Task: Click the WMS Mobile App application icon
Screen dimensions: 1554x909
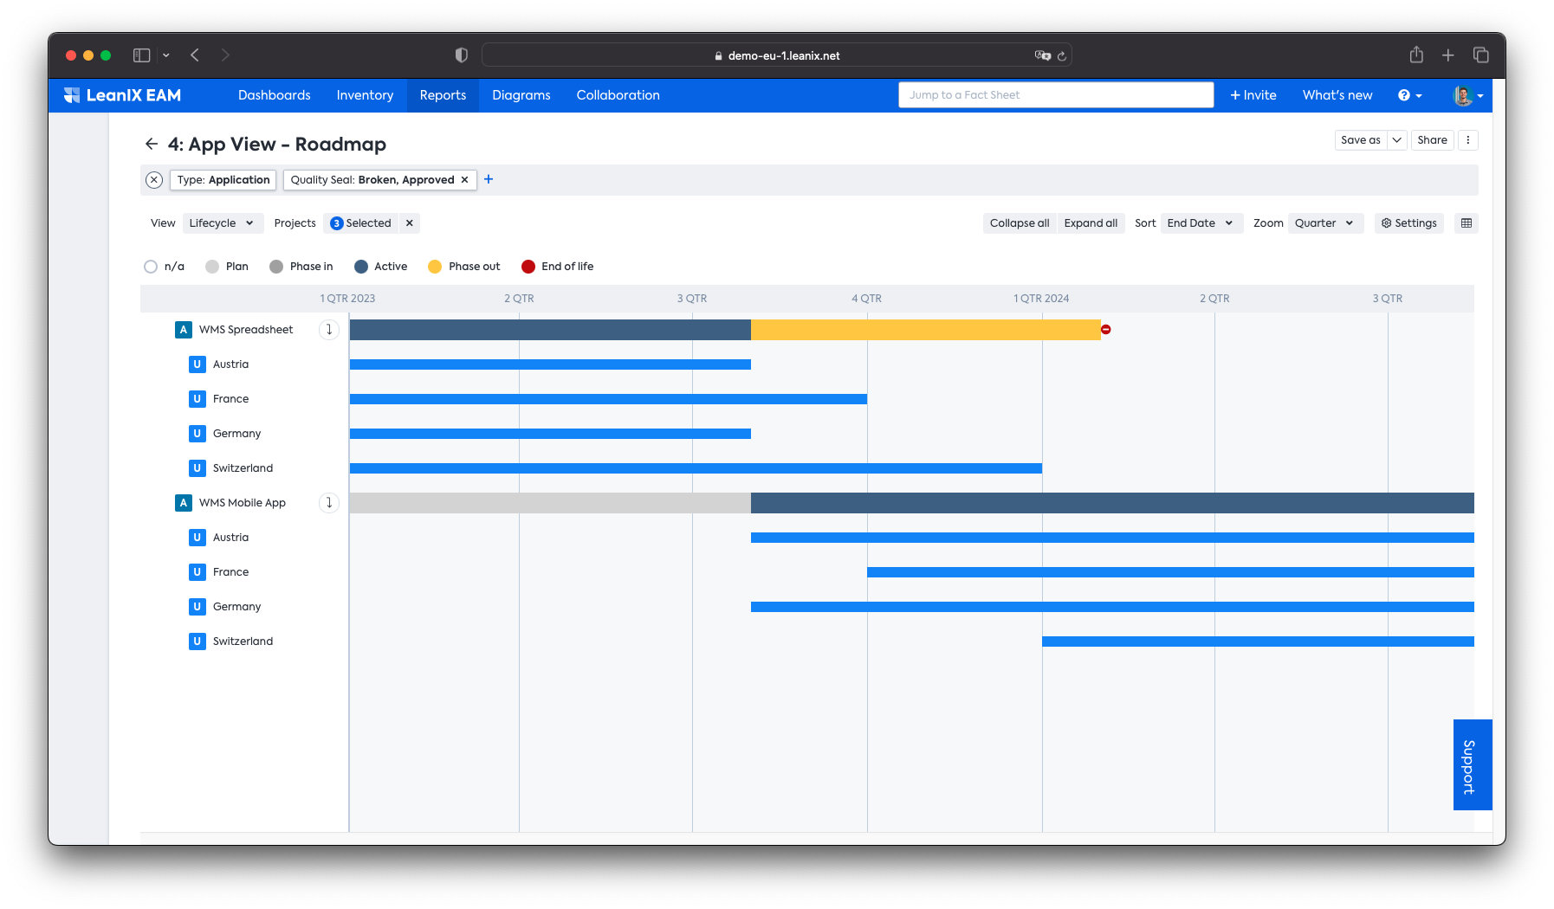Action: point(184,503)
